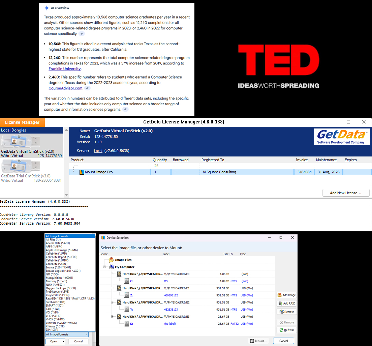Viewport: 372px width, 346px height.
Task: Click the GetData company logo
Action: click(x=342, y=137)
